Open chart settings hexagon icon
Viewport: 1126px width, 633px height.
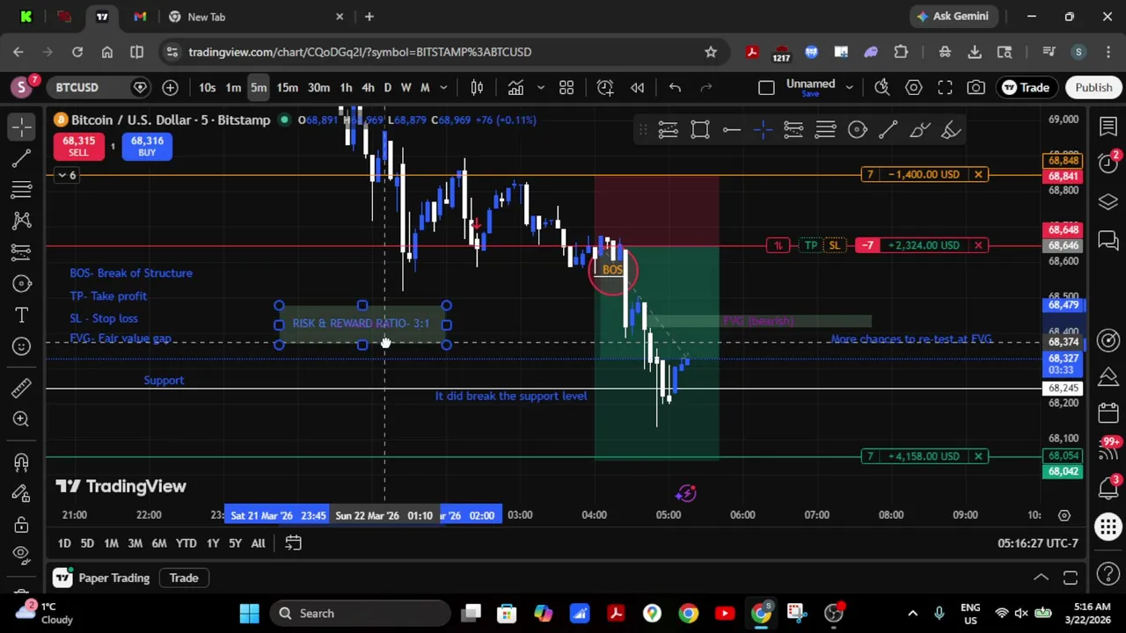(913, 87)
